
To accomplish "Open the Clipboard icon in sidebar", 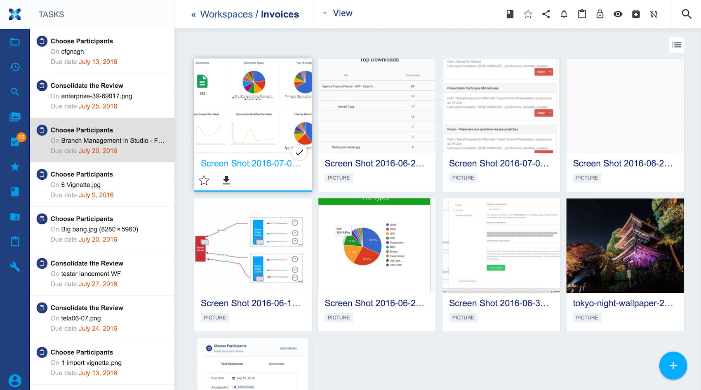I will (15, 241).
